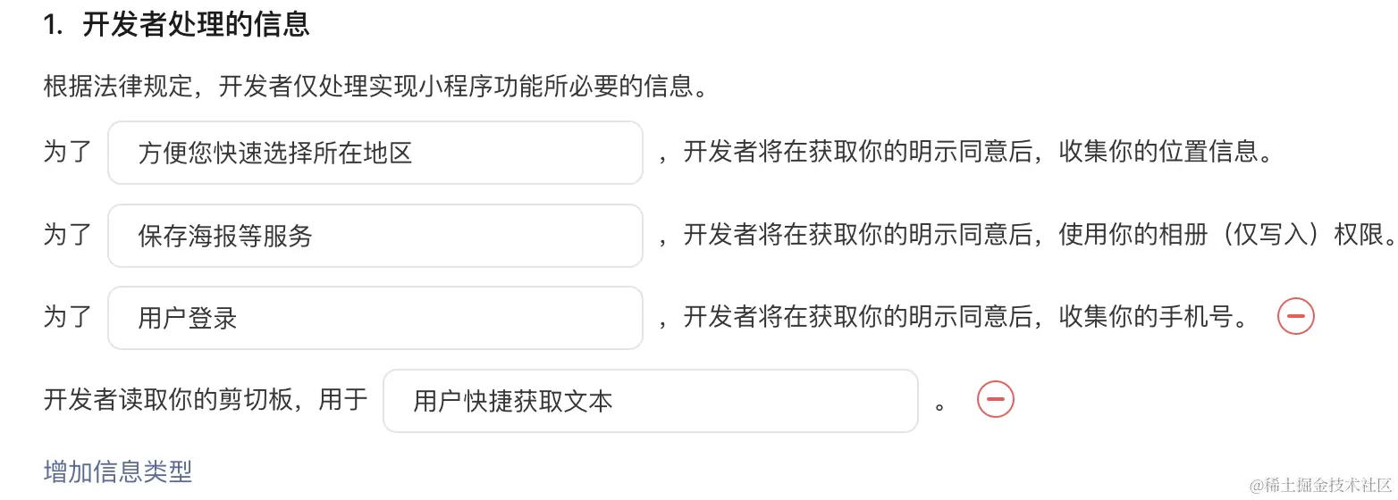The image size is (1398, 500).
Task: Click the heading 开发者处理的信息
Action: [x=196, y=25]
